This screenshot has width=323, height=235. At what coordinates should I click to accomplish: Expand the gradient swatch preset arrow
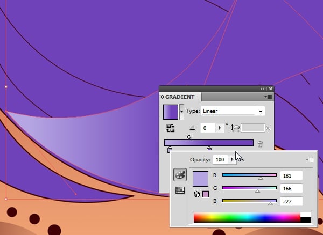[x=181, y=112]
